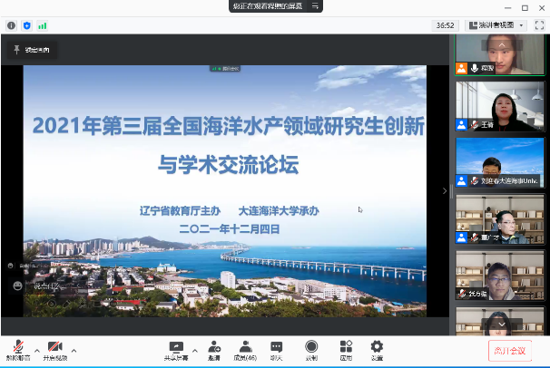Click the red leave meeting button

510,351
